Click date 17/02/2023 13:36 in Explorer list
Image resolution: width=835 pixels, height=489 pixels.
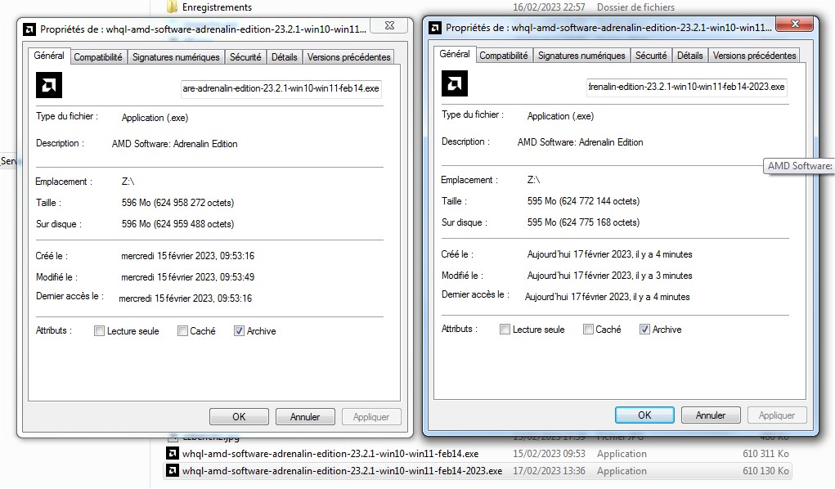(548, 471)
